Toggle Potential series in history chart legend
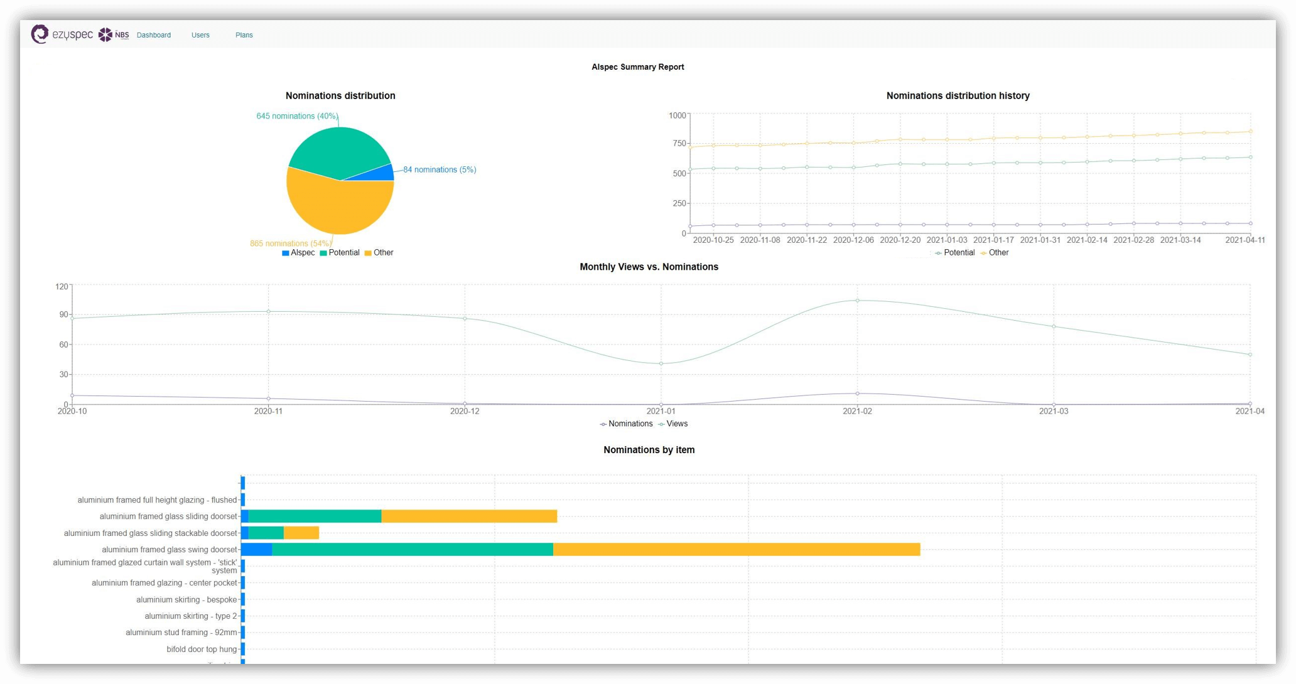Screen dimensions: 1296x684 point(954,253)
